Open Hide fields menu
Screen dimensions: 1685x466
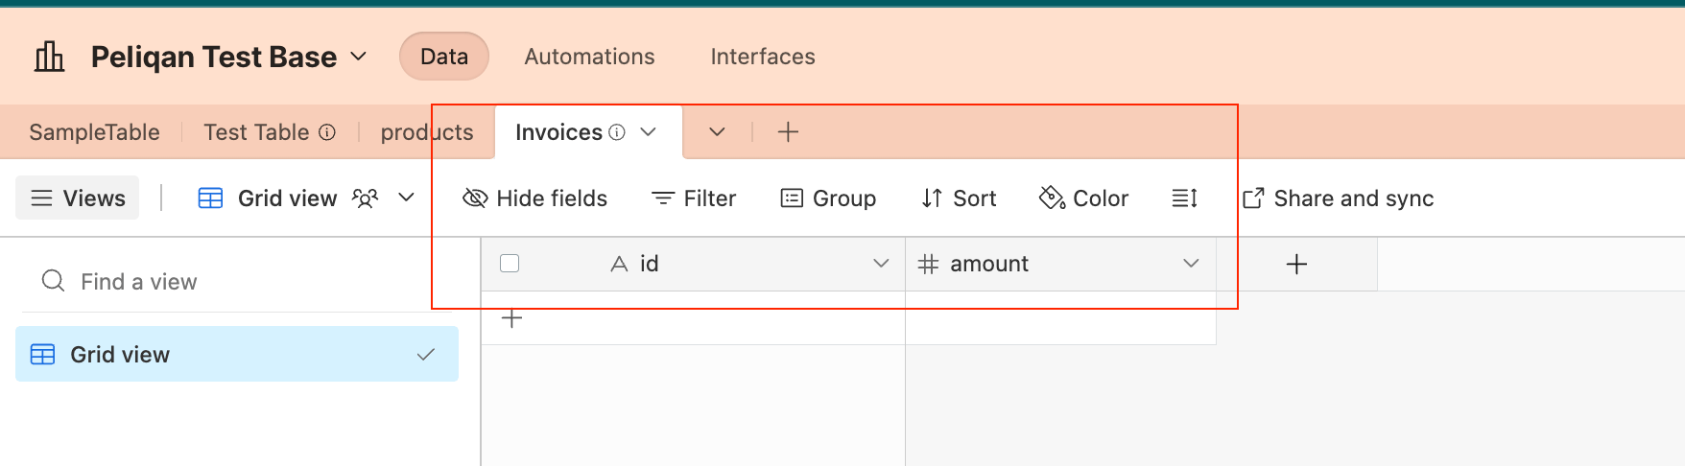[534, 198]
